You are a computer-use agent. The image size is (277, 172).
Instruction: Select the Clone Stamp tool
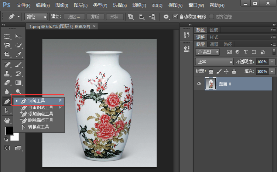(7, 74)
